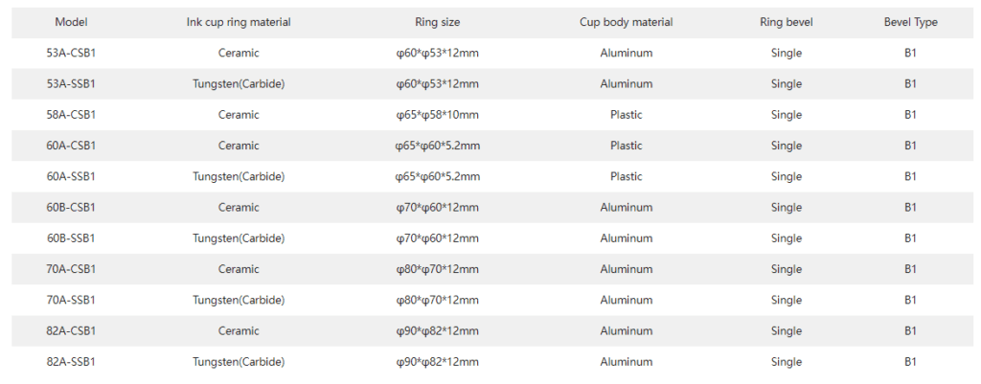Select the 58A-CSB1 model cell
981x384 pixels.
coord(71,115)
